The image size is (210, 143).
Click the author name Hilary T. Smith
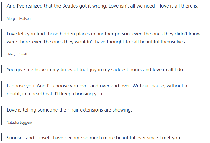click(17, 54)
